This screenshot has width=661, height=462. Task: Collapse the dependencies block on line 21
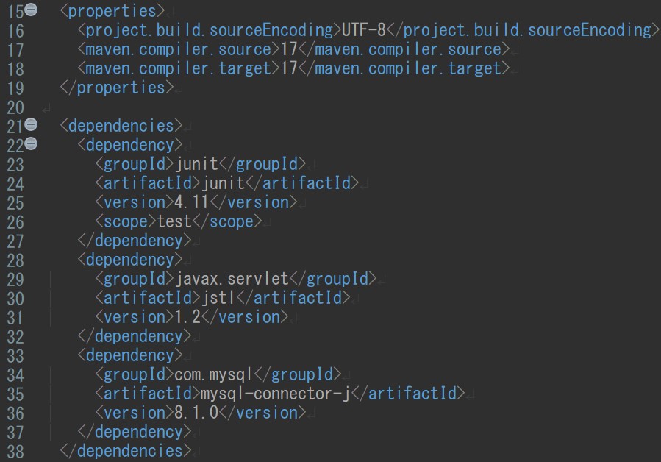click(31, 124)
